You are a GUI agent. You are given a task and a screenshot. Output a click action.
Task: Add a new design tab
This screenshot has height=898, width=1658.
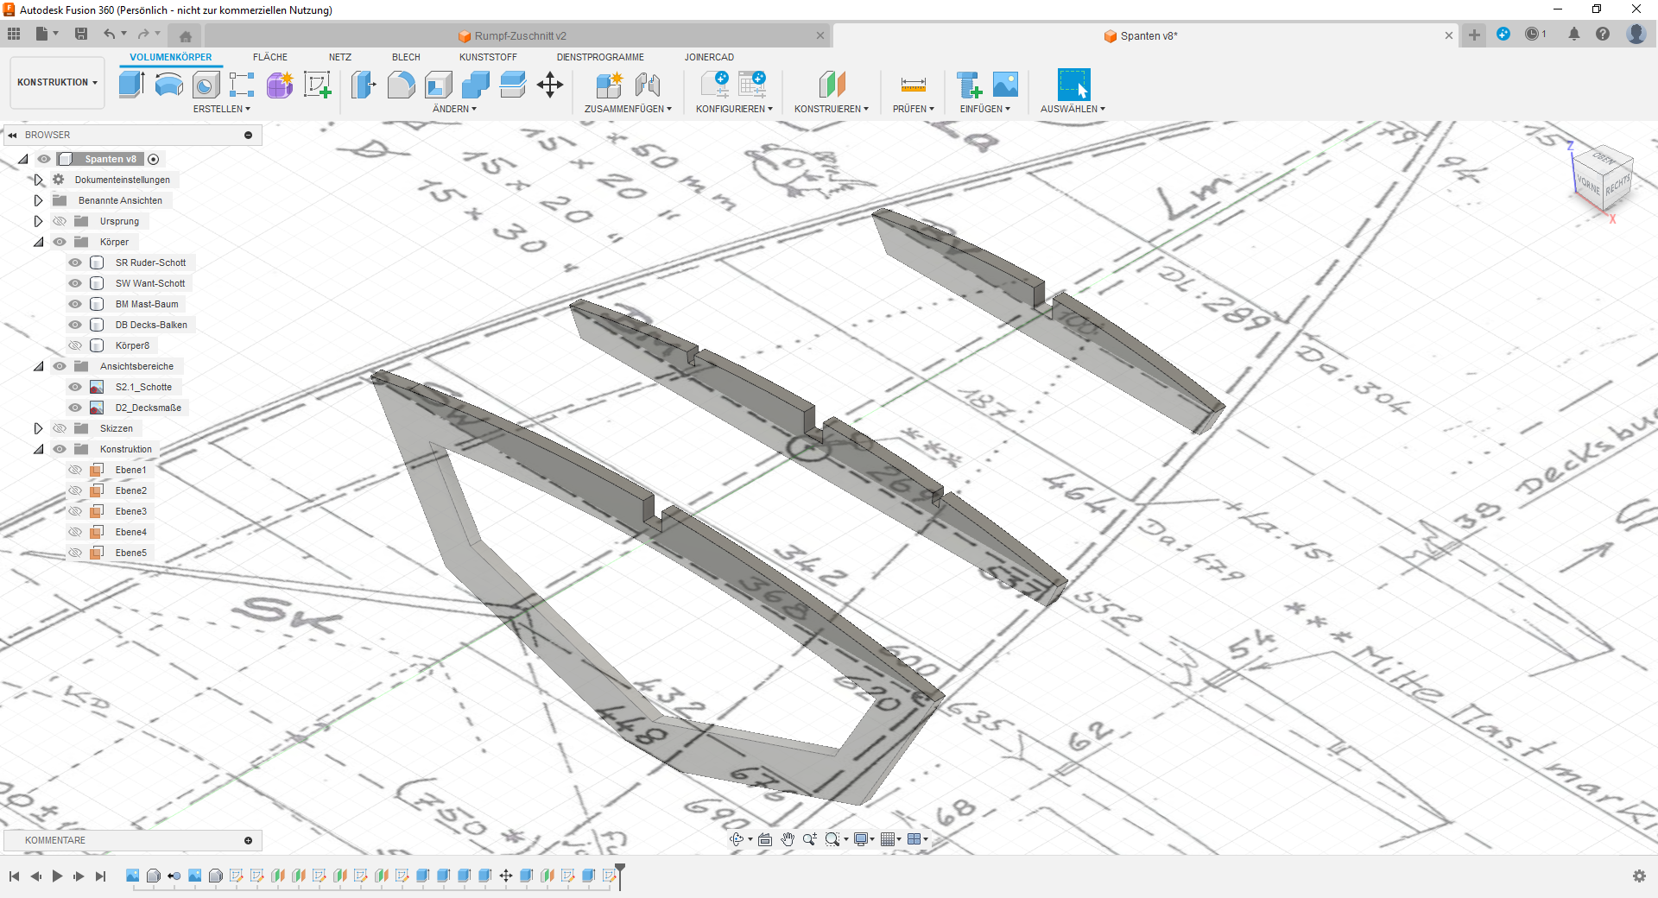(x=1474, y=35)
